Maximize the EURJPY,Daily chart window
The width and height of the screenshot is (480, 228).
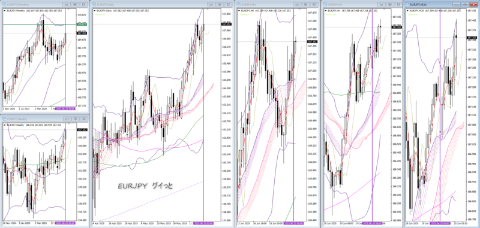220,5
